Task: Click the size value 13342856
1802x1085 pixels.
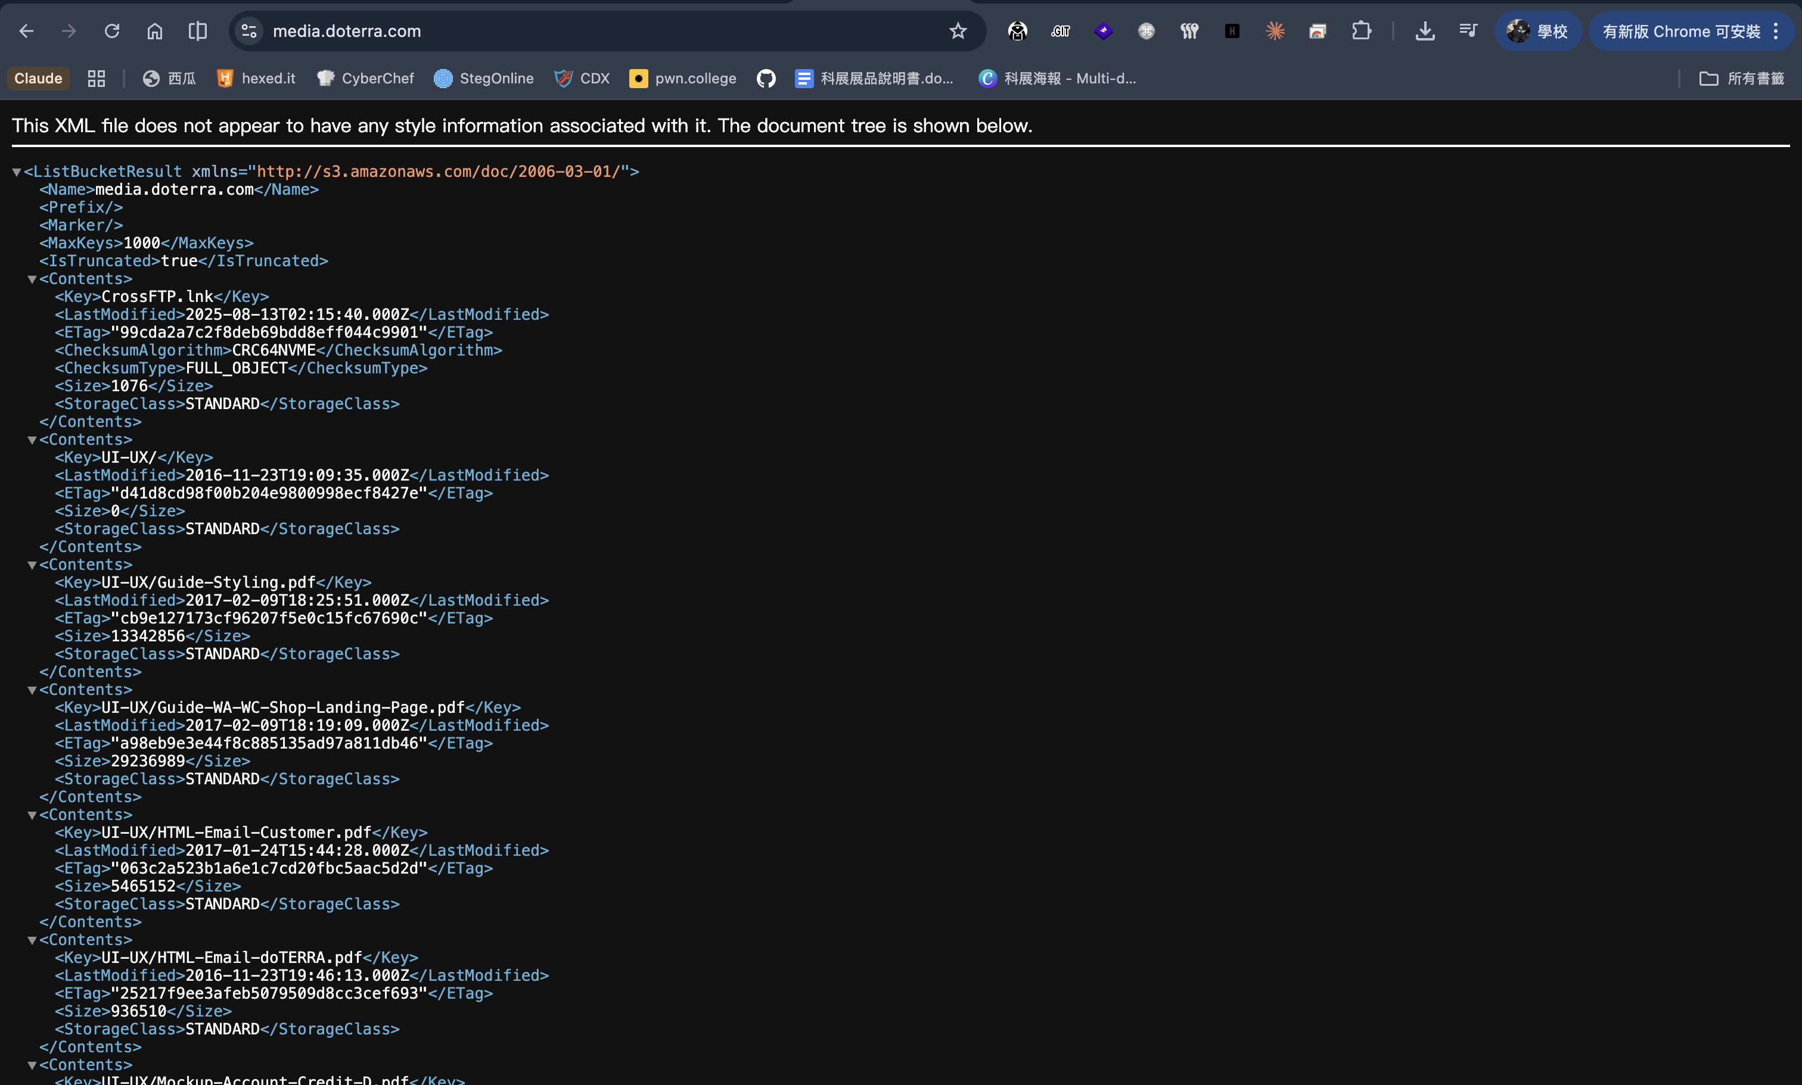Action: point(148,635)
